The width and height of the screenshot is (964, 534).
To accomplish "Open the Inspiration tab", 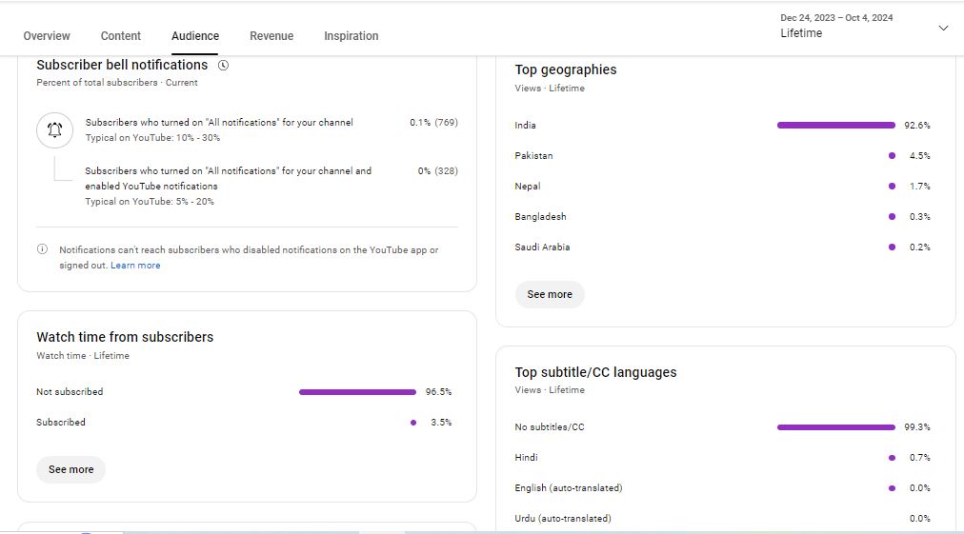I will coord(351,36).
